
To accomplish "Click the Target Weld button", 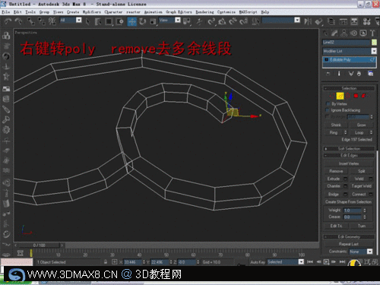I will pos(362,186).
